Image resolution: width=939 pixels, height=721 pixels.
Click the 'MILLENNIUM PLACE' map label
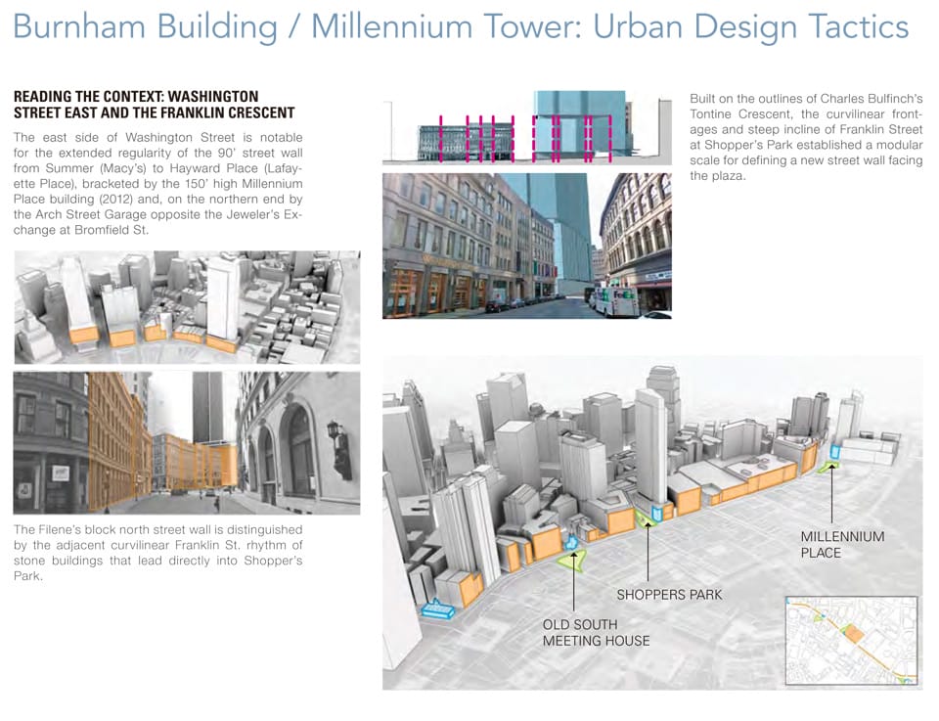click(x=842, y=544)
